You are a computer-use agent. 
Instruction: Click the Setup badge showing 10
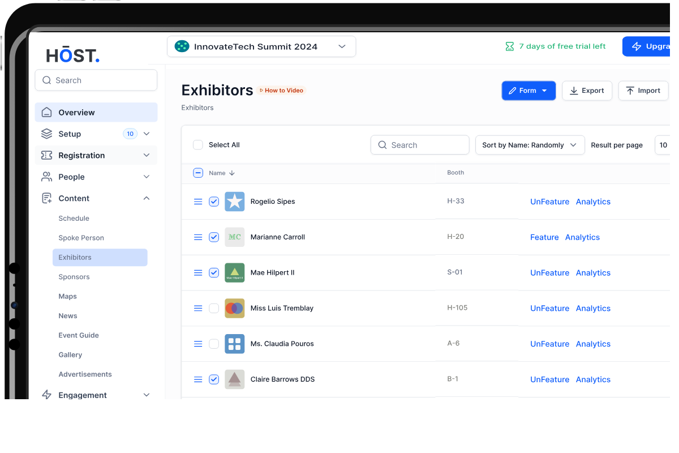point(130,134)
